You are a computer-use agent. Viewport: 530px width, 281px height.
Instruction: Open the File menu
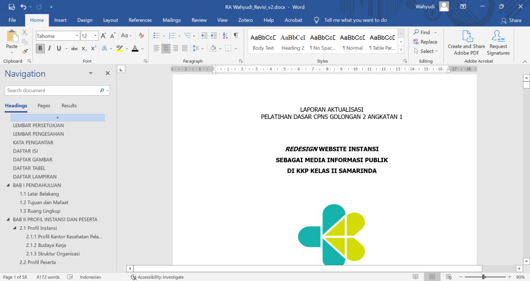click(x=13, y=20)
